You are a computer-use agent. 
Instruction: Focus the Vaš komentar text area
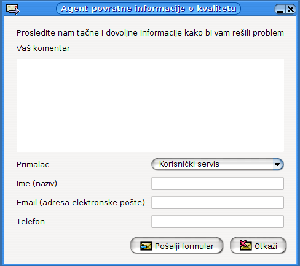pyautogui.click(x=150, y=105)
